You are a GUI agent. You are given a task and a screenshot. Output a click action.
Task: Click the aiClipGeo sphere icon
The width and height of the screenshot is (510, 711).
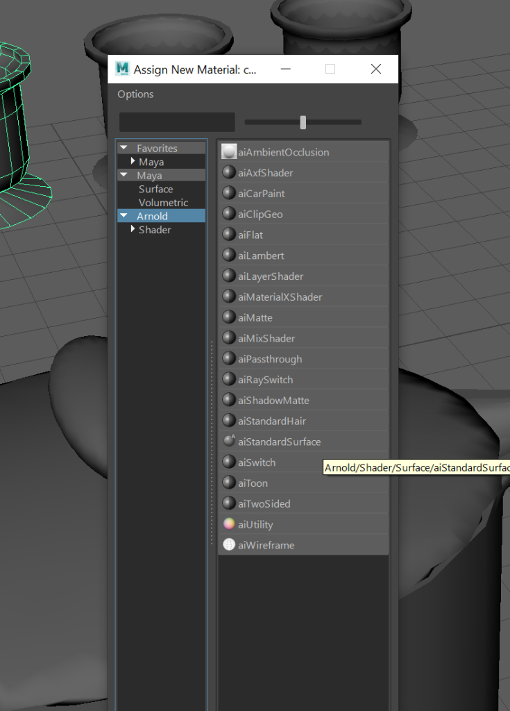pyautogui.click(x=229, y=214)
